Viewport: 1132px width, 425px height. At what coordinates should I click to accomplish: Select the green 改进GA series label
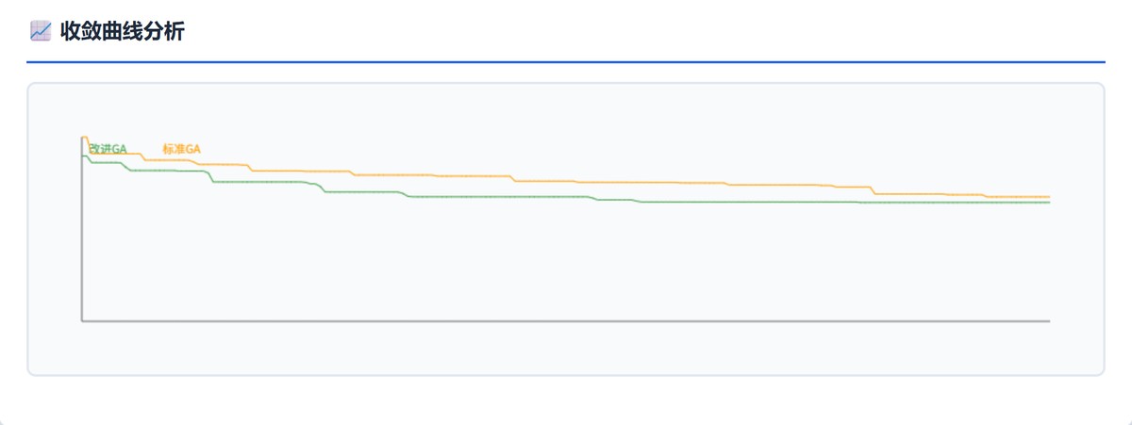[108, 149]
